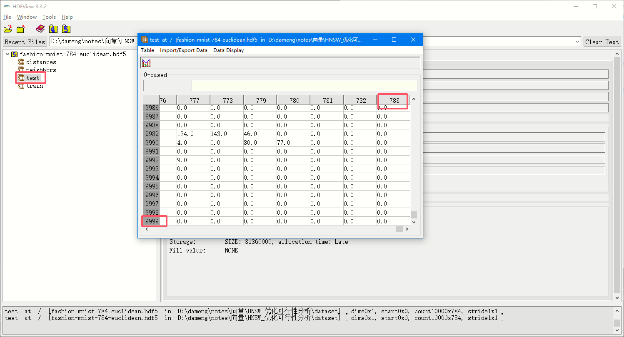The height and width of the screenshot is (337, 624).
Task: Open the Table menu
Action: tap(147, 50)
